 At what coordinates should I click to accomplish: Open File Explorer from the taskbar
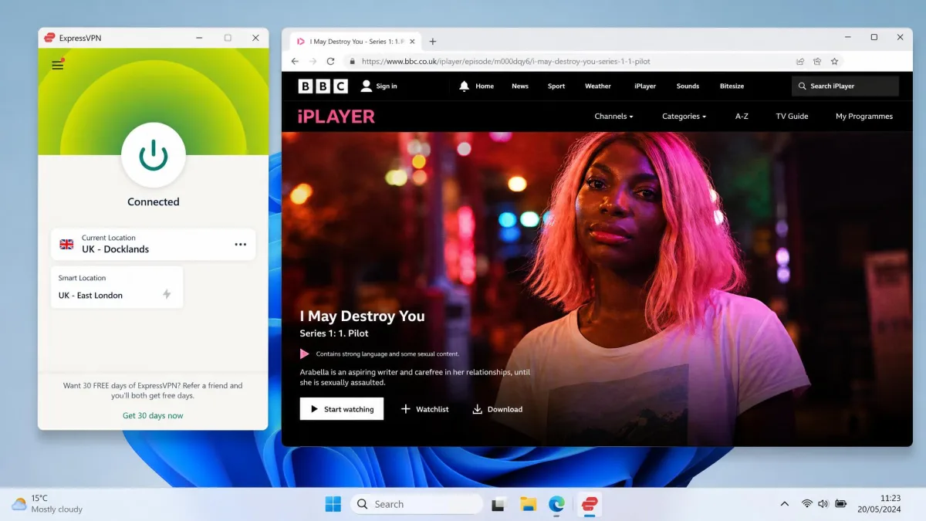tap(528, 504)
